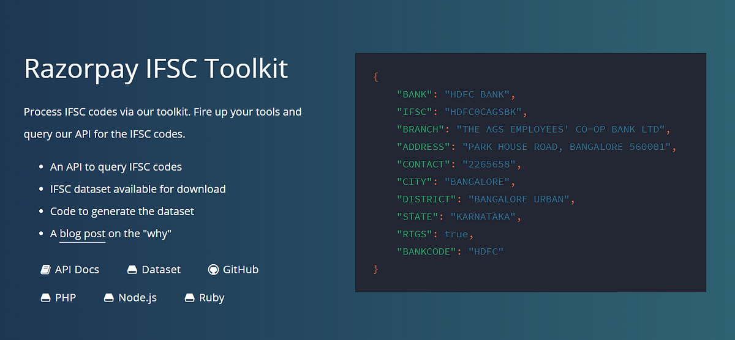The width and height of the screenshot is (735, 340).
Task: Click the "KARNATAKA" state value
Action: pos(484,216)
